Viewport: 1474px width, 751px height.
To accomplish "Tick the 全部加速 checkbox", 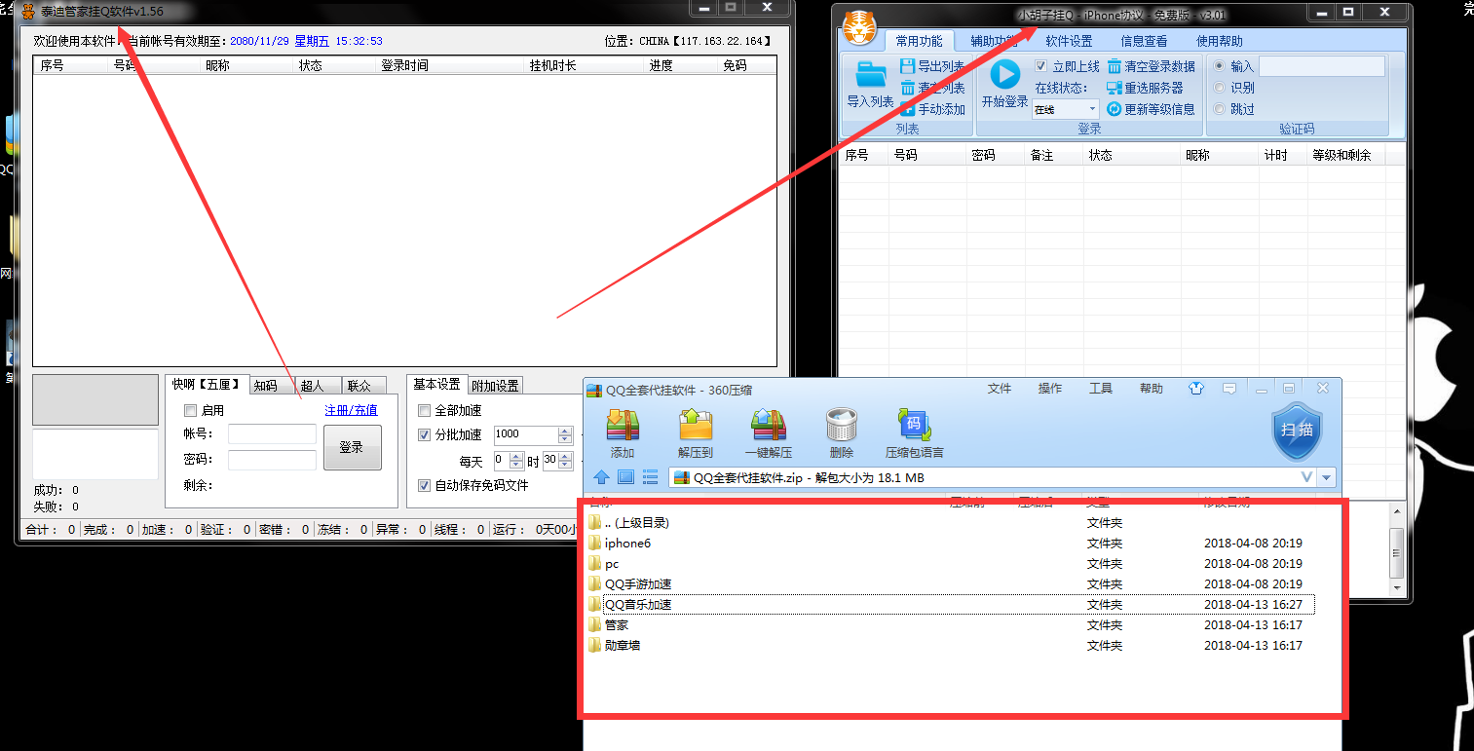I will click(x=424, y=411).
